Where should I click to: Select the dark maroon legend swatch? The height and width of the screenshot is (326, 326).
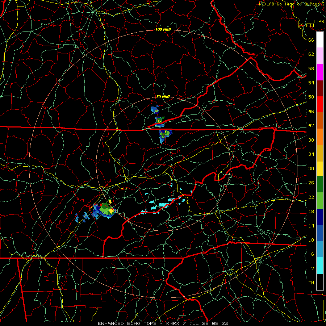tap(320, 88)
